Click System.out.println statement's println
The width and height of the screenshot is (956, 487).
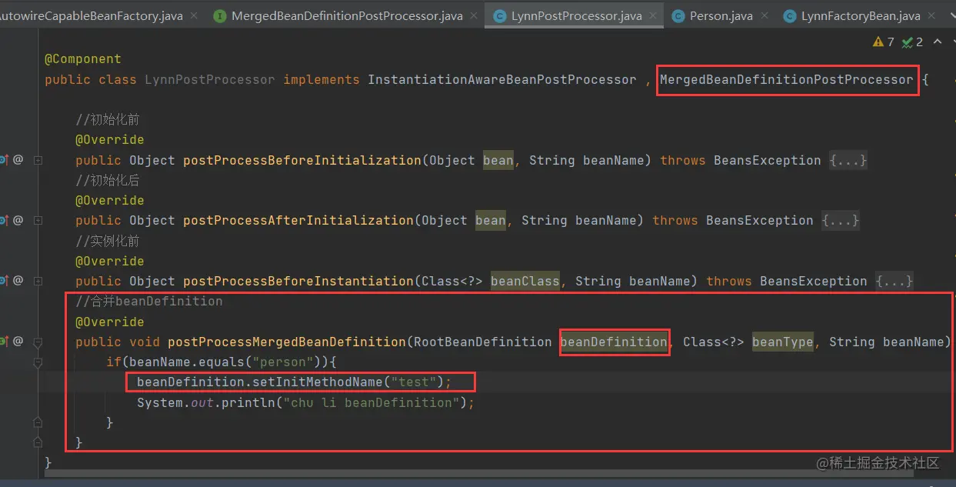(x=248, y=402)
